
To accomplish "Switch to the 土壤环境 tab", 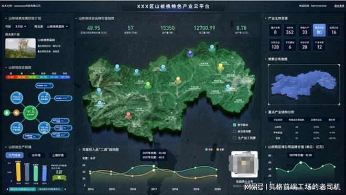I will [x=58, y=155].
